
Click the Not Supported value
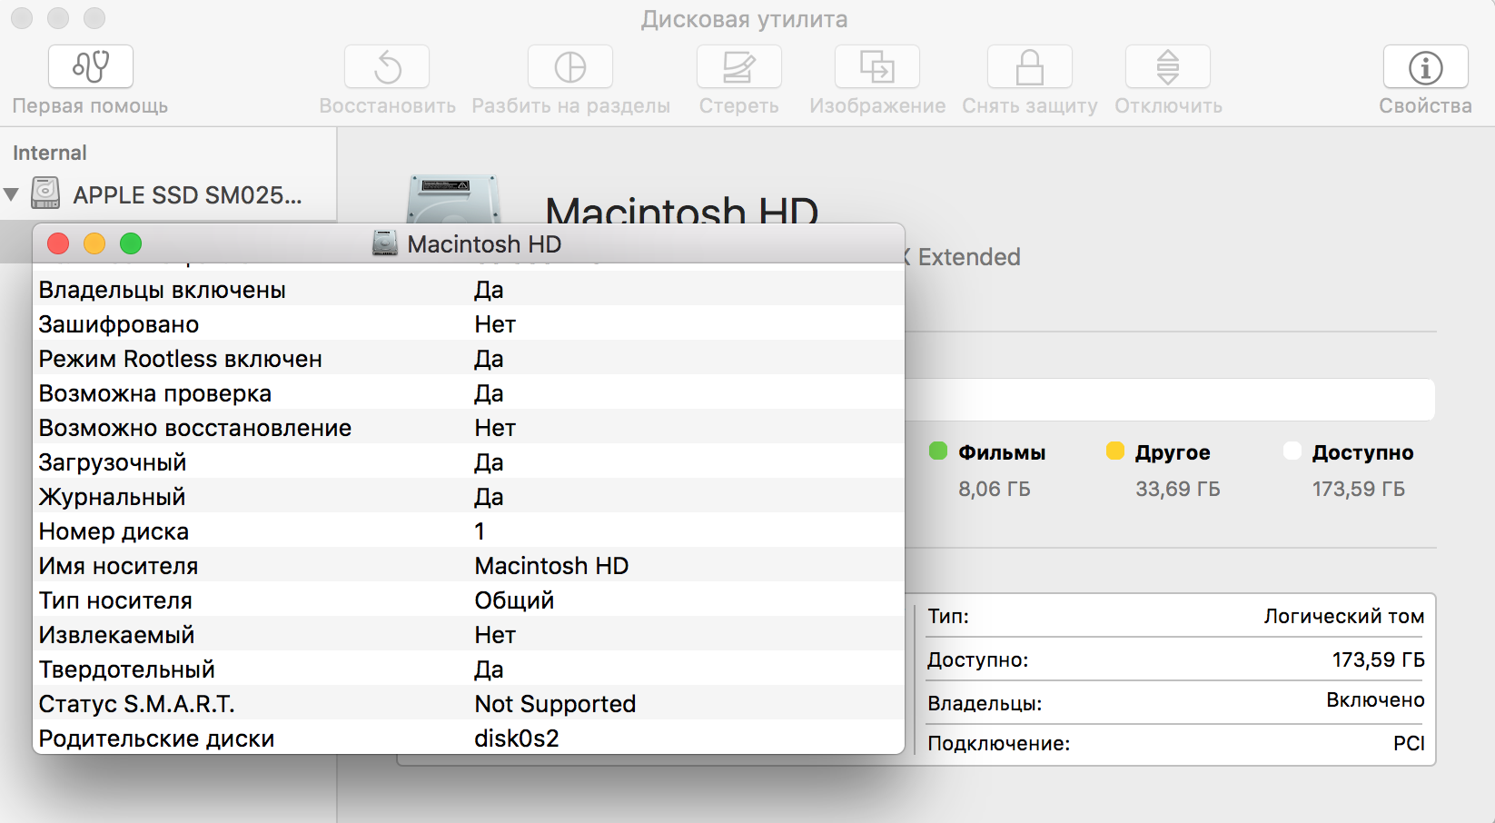pos(555,704)
